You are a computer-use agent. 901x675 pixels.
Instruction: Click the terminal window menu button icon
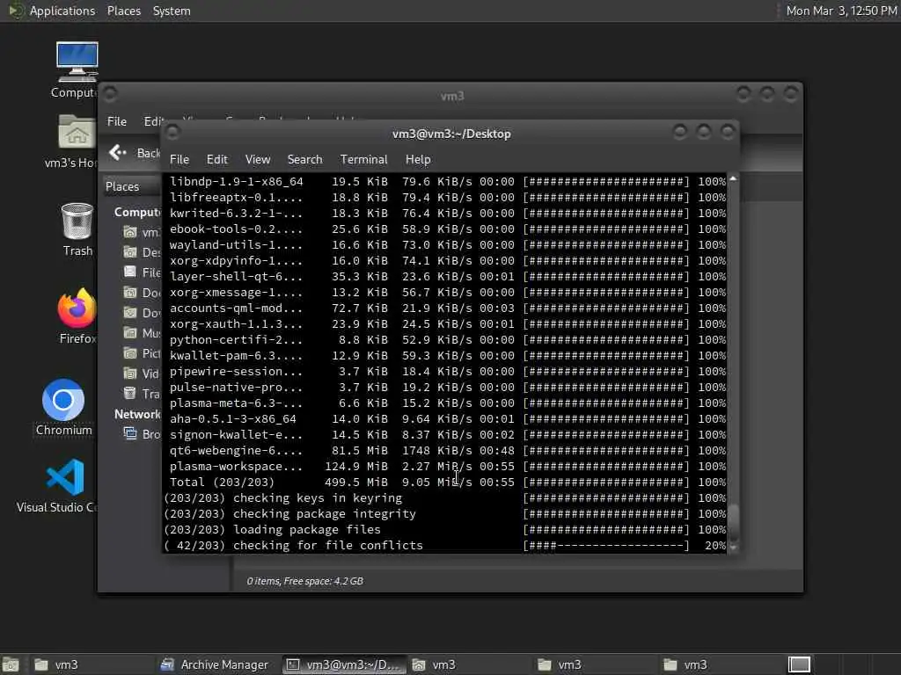point(172,133)
